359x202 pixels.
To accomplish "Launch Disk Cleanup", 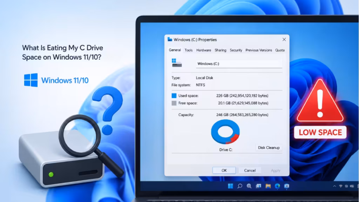I will (x=269, y=148).
